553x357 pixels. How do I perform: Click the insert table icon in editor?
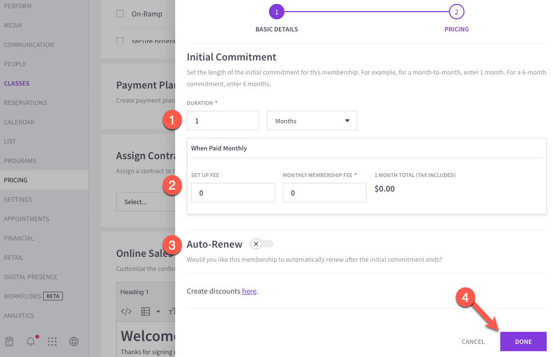pos(146,312)
